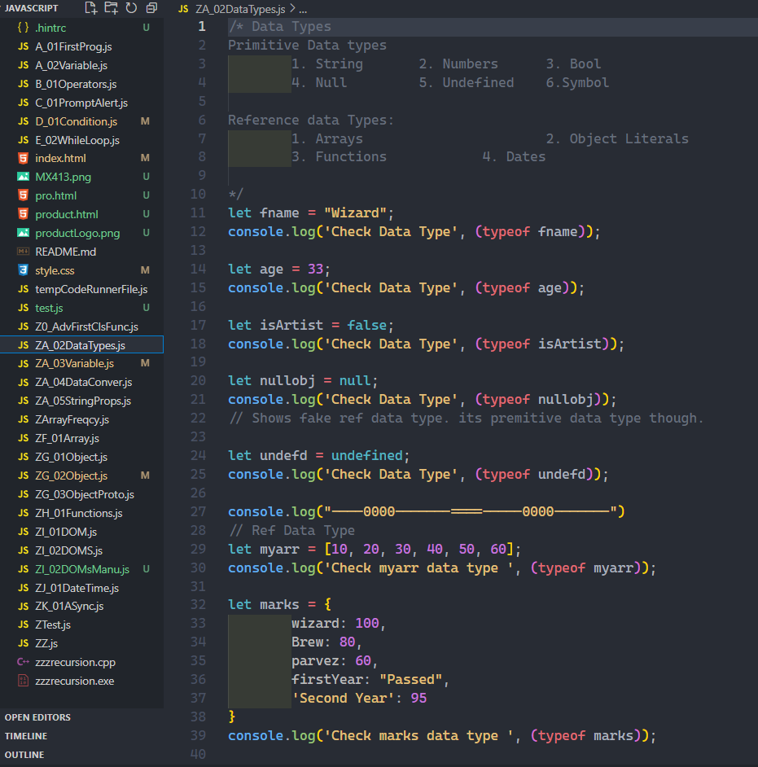The height and width of the screenshot is (767, 758).
Task: Refresh the Explorer file list
Action: (131, 8)
